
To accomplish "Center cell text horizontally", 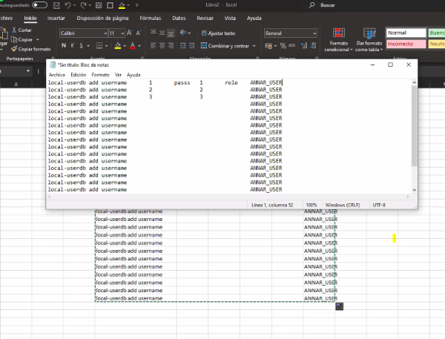I will point(162,45).
